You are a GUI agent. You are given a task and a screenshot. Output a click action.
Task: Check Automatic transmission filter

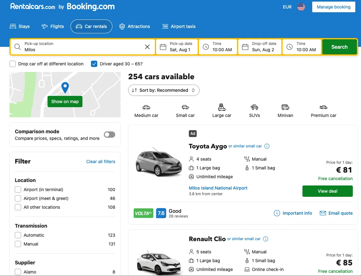(x=18, y=235)
